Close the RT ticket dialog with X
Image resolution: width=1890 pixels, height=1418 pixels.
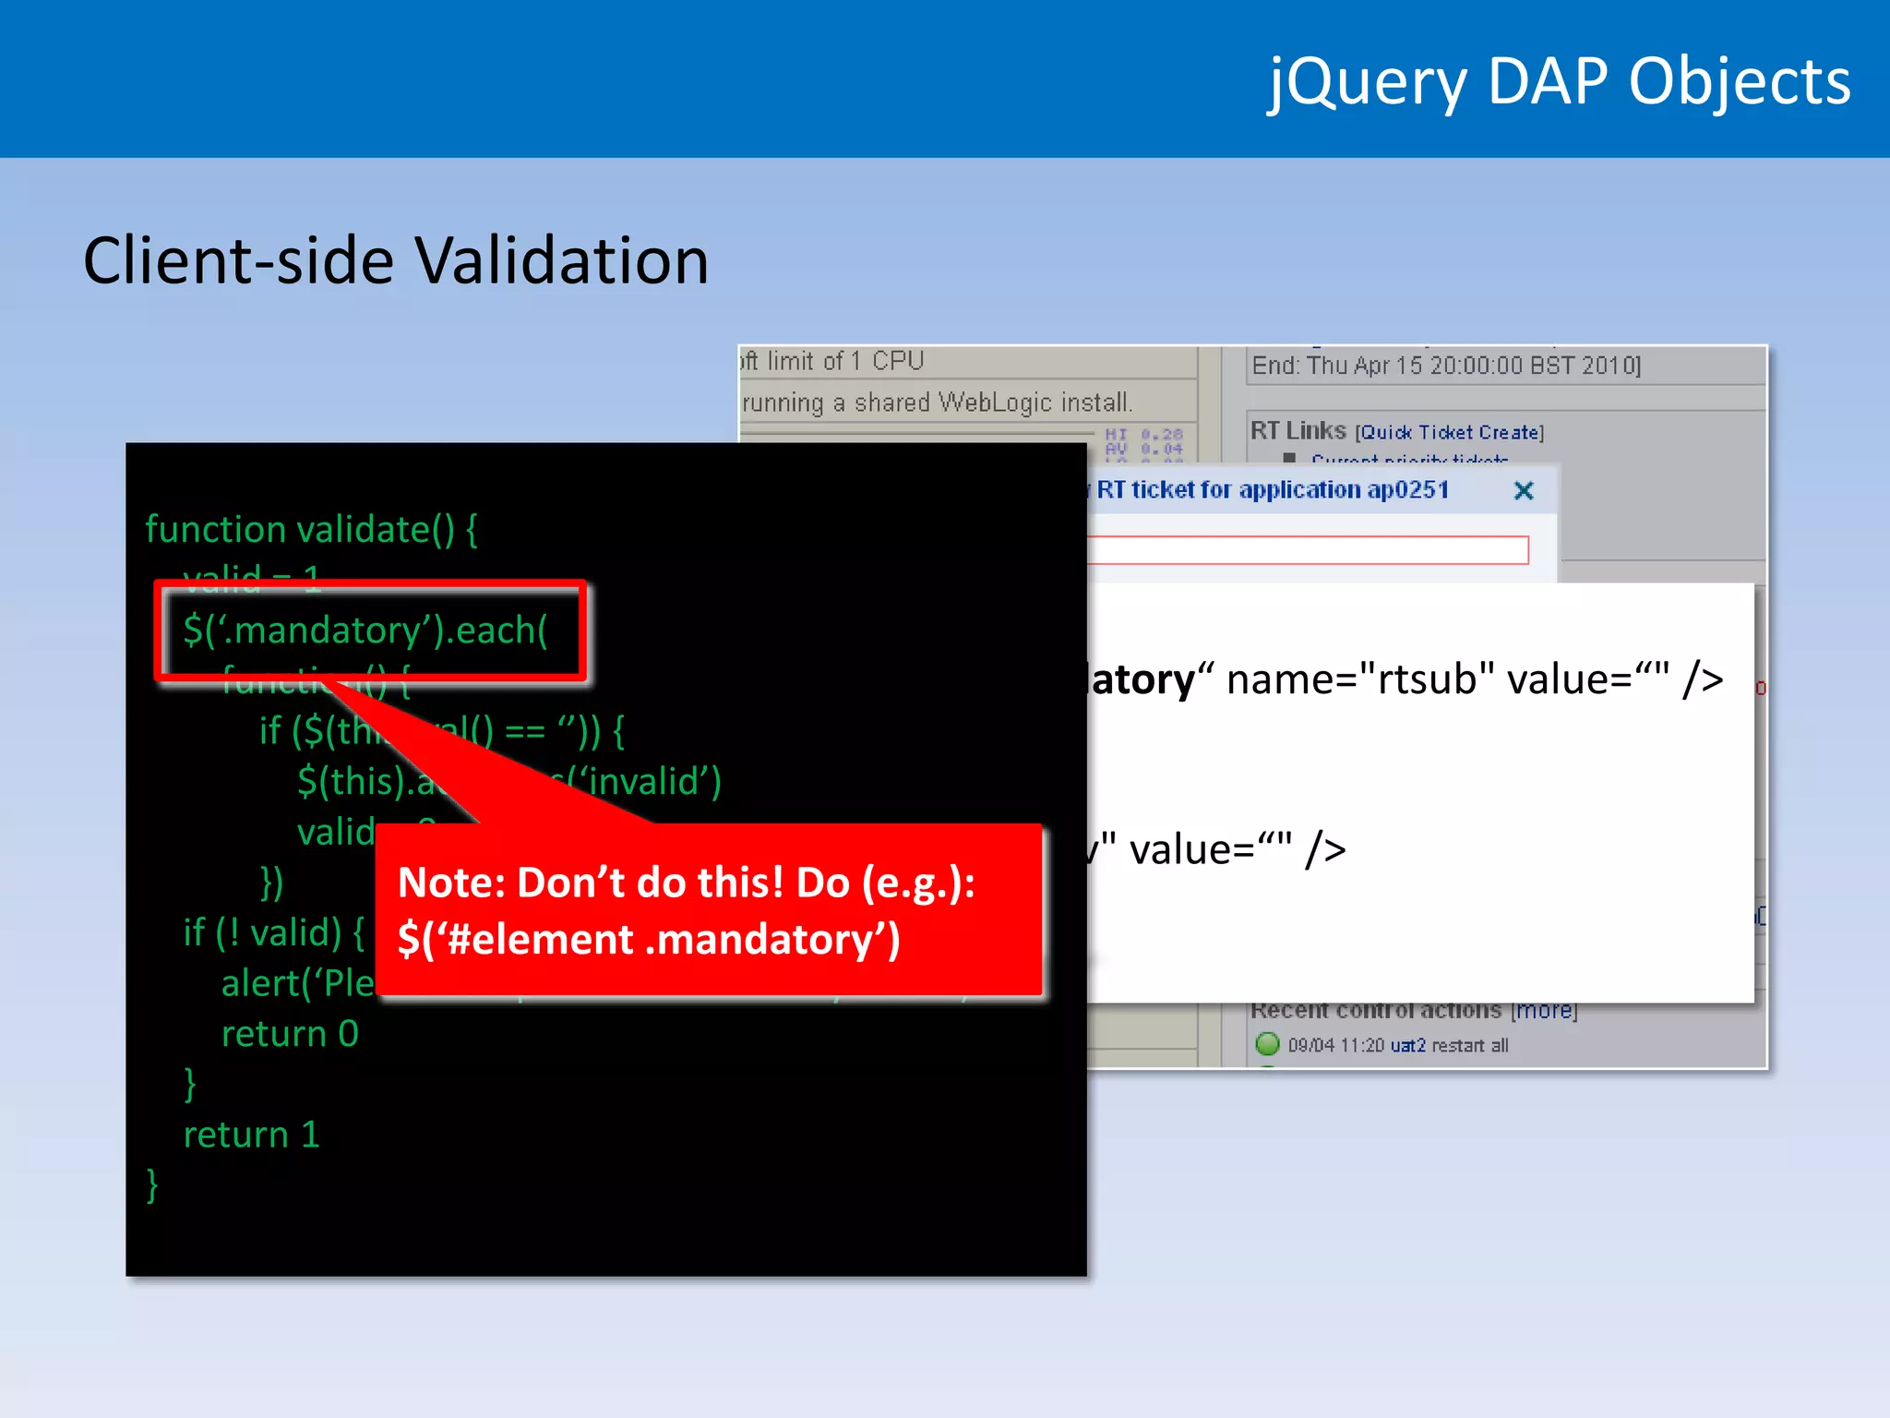click(1524, 490)
